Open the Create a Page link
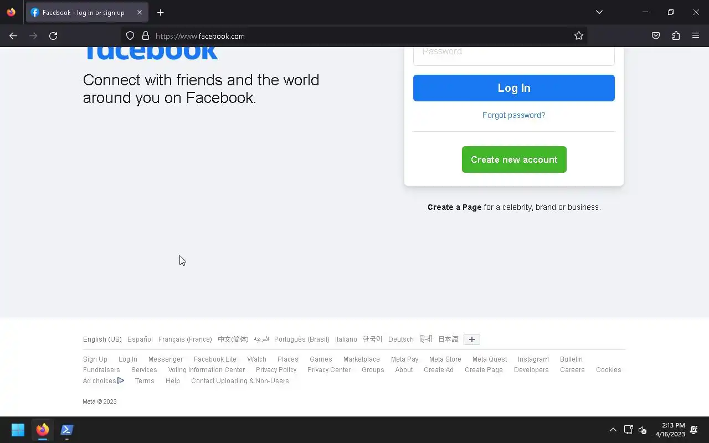 pyautogui.click(x=454, y=207)
